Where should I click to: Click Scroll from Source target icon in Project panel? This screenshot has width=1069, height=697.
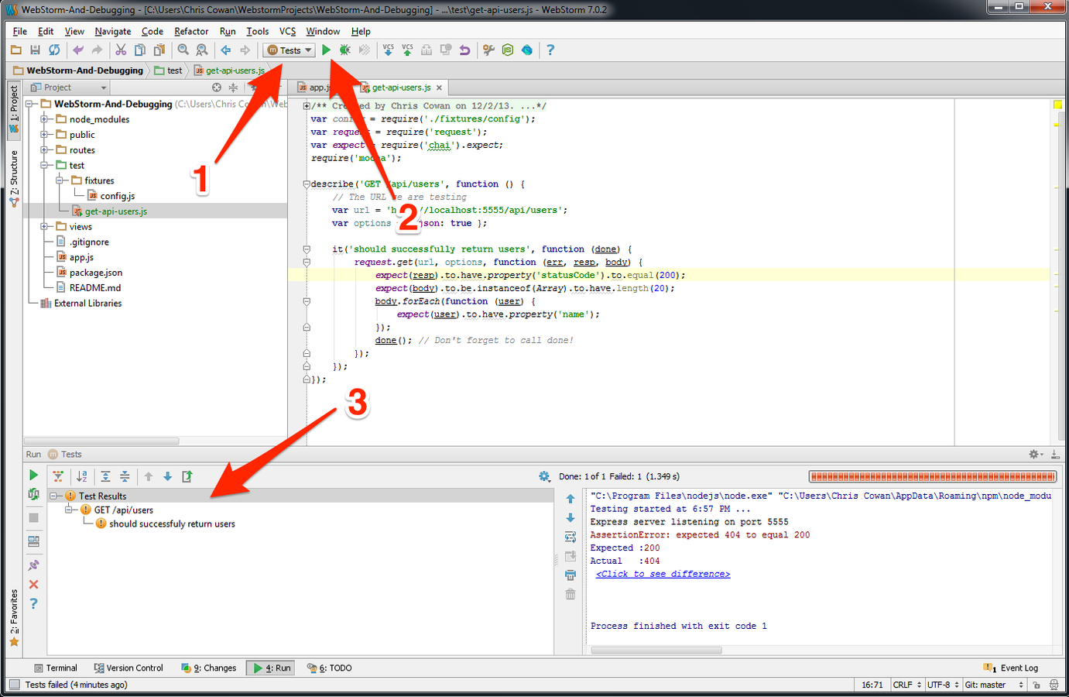pos(217,88)
